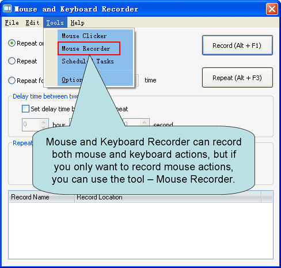Viewport: 281px width, 268px height.
Task: Click the Record Location column header
Action: tap(168, 198)
